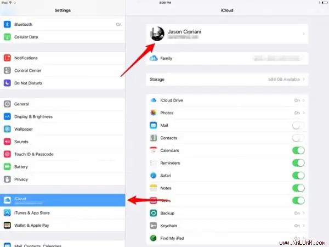Open the Jason Cipriani account name
This screenshot has height=247, width=329.
pos(184,32)
